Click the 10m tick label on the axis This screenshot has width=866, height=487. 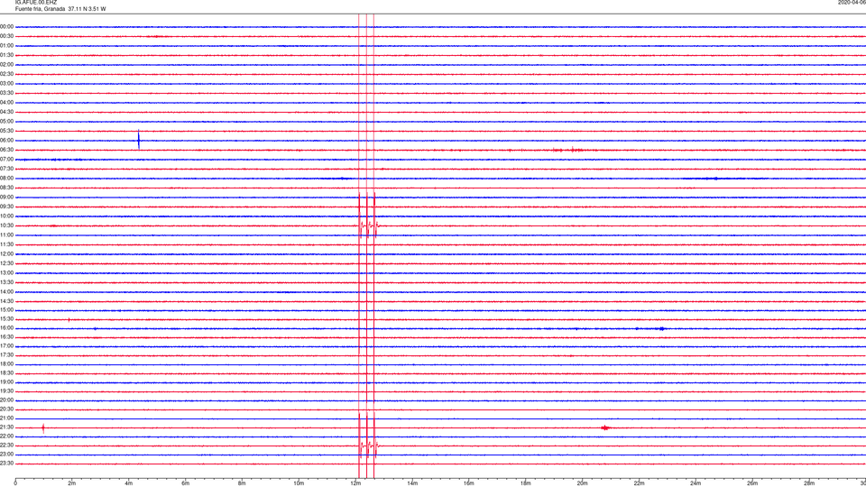click(x=299, y=483)
